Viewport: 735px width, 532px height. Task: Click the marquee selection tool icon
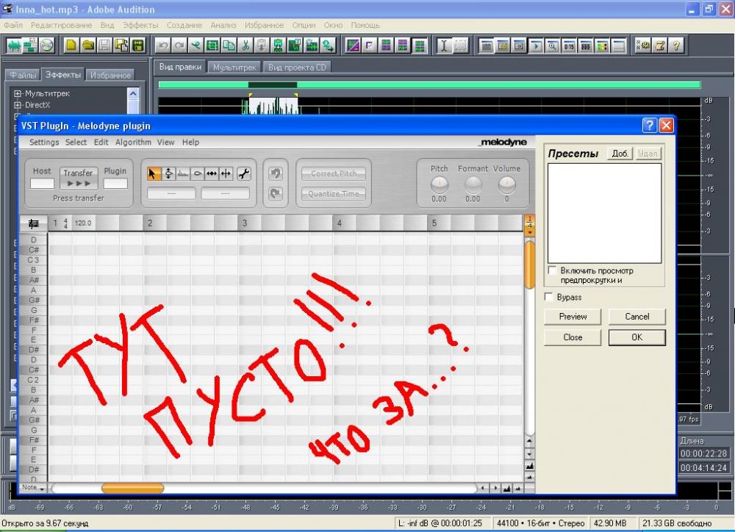(x=462, y=46)
